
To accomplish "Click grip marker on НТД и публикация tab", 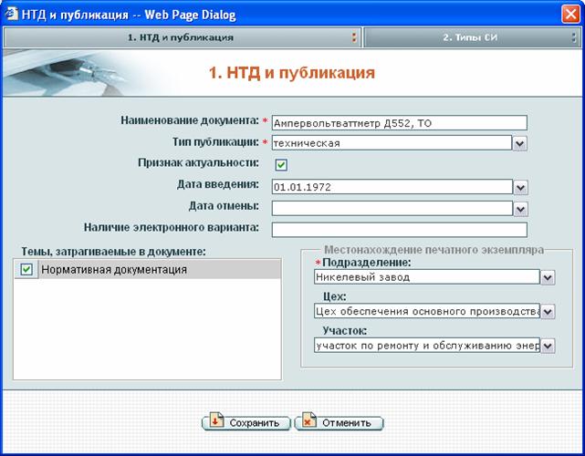I will pos(354,37).
